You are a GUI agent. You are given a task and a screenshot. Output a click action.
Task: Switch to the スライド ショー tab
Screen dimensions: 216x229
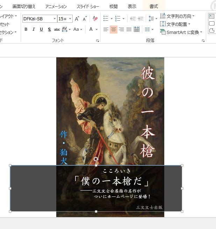[x=88, y=6]
